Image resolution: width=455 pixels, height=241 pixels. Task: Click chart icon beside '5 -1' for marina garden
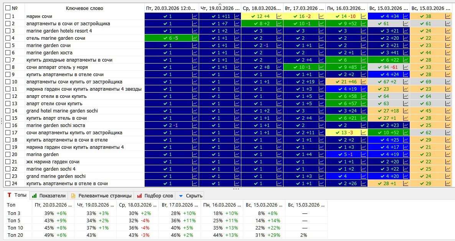pyautogui.click(x=363, y=155)
